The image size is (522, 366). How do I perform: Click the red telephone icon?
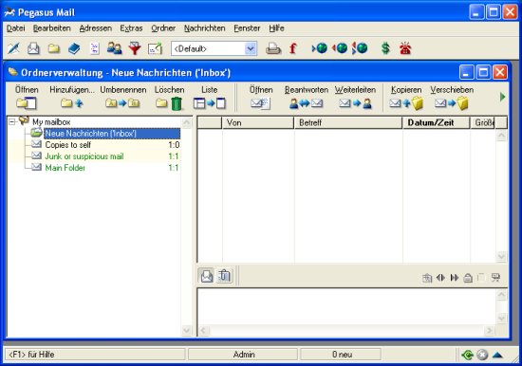click(x=405, y=48)
